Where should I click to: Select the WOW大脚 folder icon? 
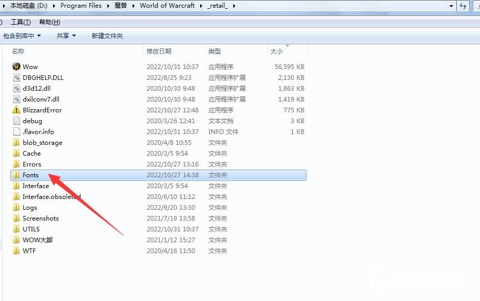tap(16, 240)
